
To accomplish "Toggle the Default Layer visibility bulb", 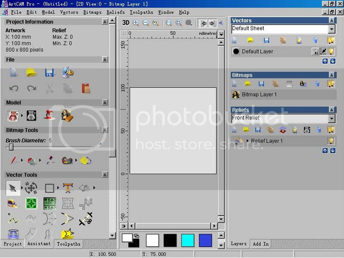I will click(331, 51).
